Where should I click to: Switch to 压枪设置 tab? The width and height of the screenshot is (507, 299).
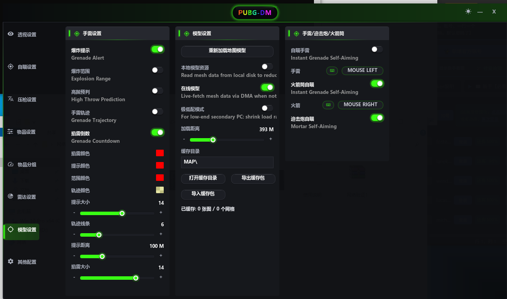[22, 99]
